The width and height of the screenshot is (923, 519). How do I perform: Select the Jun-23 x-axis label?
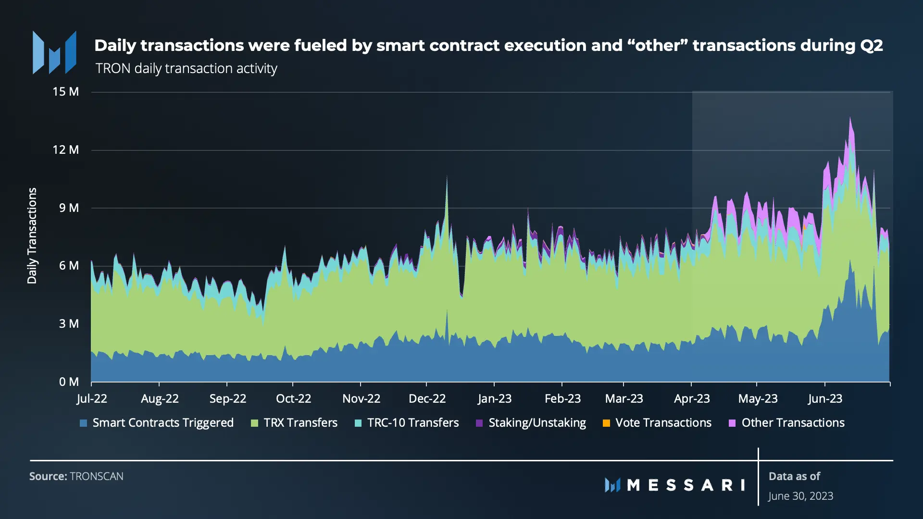825,399
